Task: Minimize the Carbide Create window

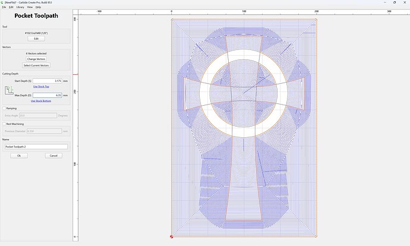Action: tap(385, 2)
